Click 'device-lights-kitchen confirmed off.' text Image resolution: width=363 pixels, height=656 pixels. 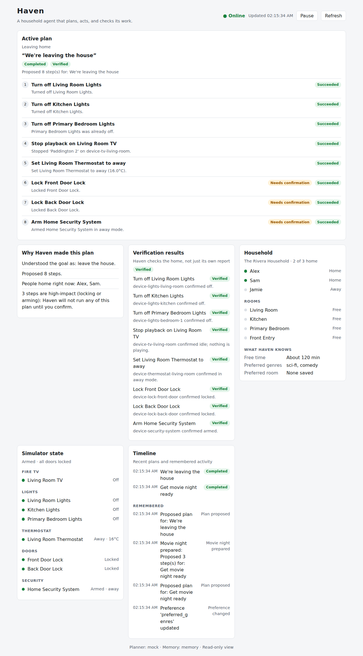pos(169,303)
